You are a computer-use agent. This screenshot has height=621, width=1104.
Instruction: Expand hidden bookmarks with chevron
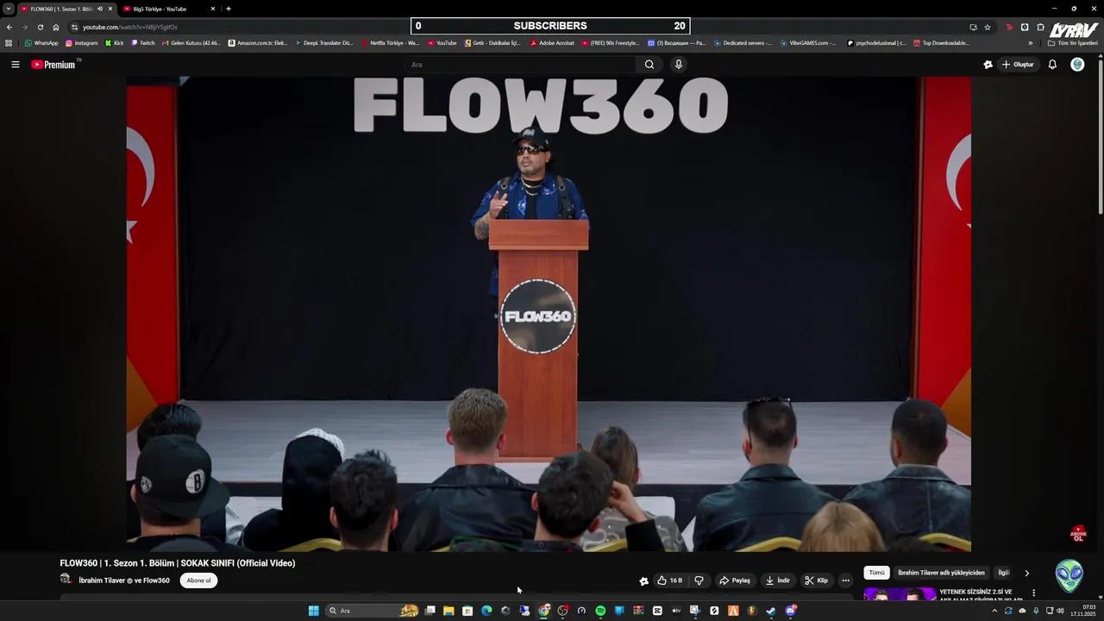(1030, 42)
